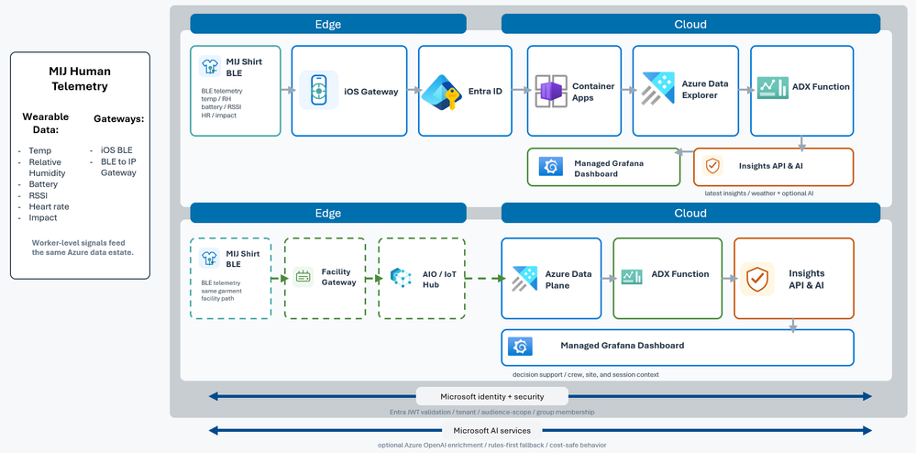
Task: Click the 'Facility Gateway' label text
Action: pyautogui.click(x=338, y=277)
